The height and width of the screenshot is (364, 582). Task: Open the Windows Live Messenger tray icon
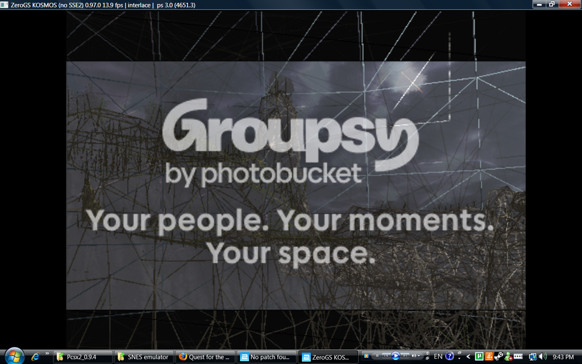[x=508, y=357]
